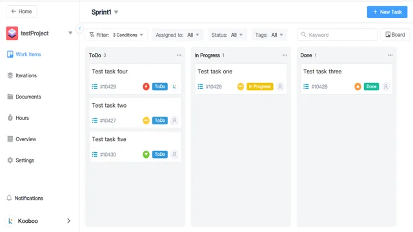413x232 pixels.
Task: Click yellow priority icon on task one
Action: [241, 86]
